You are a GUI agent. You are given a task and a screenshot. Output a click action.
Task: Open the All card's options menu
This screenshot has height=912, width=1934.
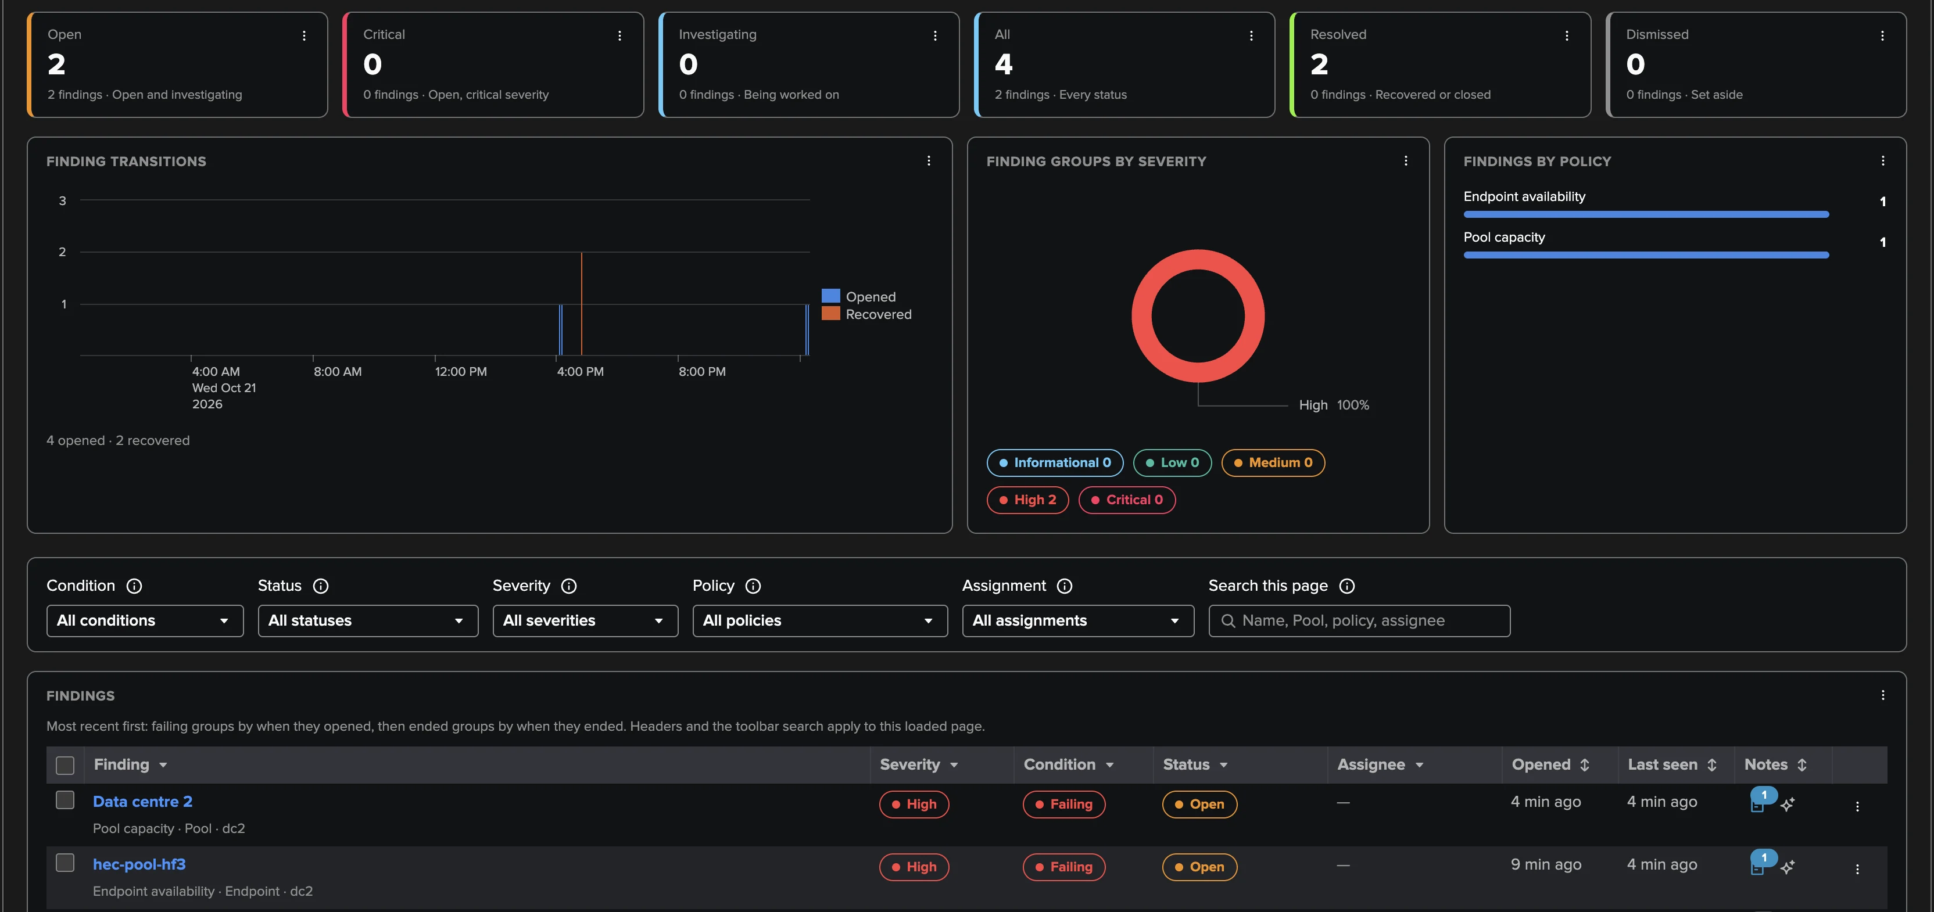[x=1251, y=35]
